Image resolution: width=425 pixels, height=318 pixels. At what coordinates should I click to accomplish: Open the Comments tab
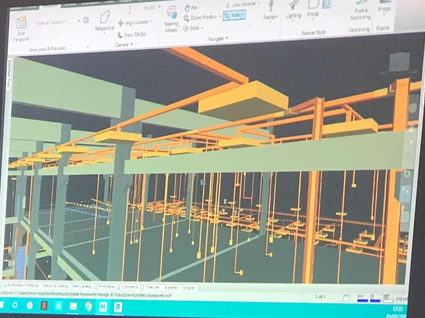pos(130,287)
